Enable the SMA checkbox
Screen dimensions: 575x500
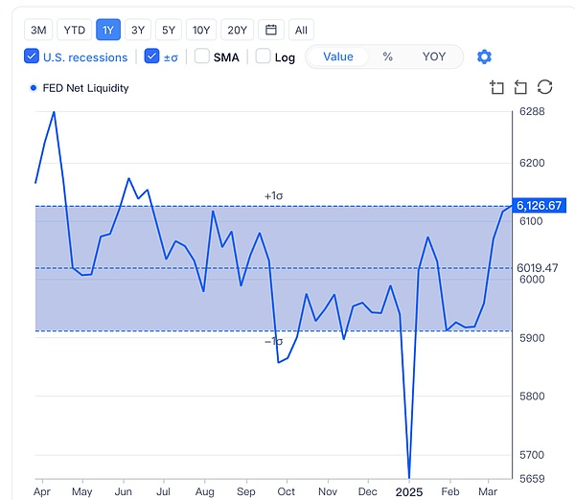pyautogui.click(x=202, y=57)
